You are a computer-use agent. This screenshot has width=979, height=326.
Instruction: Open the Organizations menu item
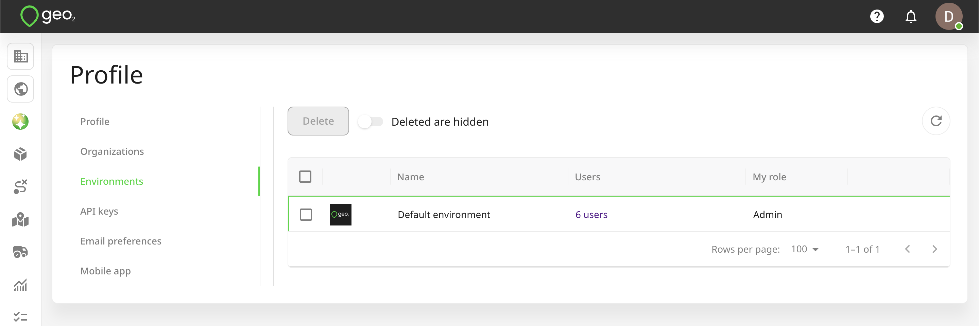tap(112, 151)
